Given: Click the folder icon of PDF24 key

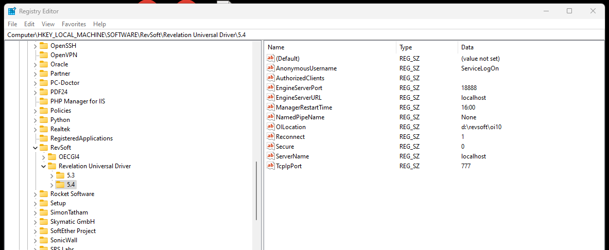Looking at the screenshot, I should click(43, 92).
